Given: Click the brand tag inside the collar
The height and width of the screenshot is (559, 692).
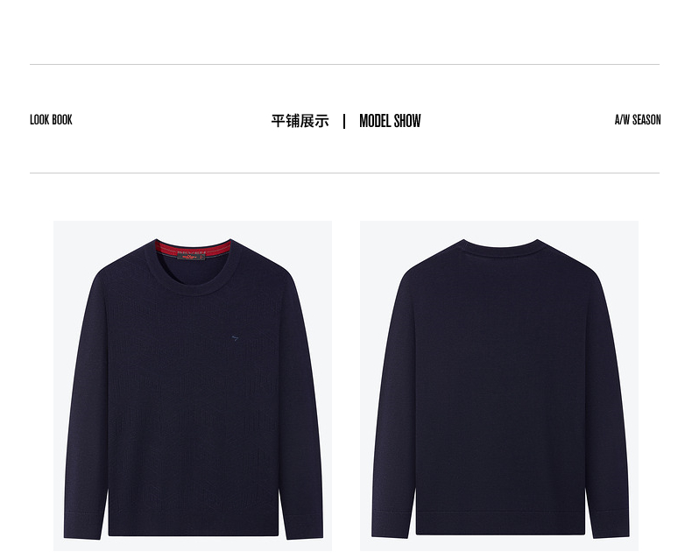Looking at the screenshot, I should click(x=192, y=256).
